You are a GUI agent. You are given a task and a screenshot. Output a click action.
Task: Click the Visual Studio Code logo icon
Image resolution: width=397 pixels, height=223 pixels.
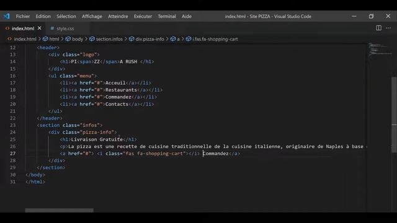click(x=7, y=17)
